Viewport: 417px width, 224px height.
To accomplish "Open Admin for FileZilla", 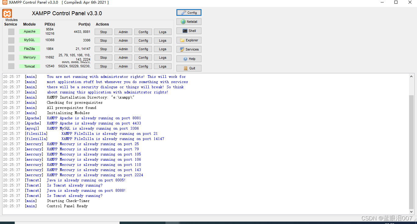I will (123, 49).
